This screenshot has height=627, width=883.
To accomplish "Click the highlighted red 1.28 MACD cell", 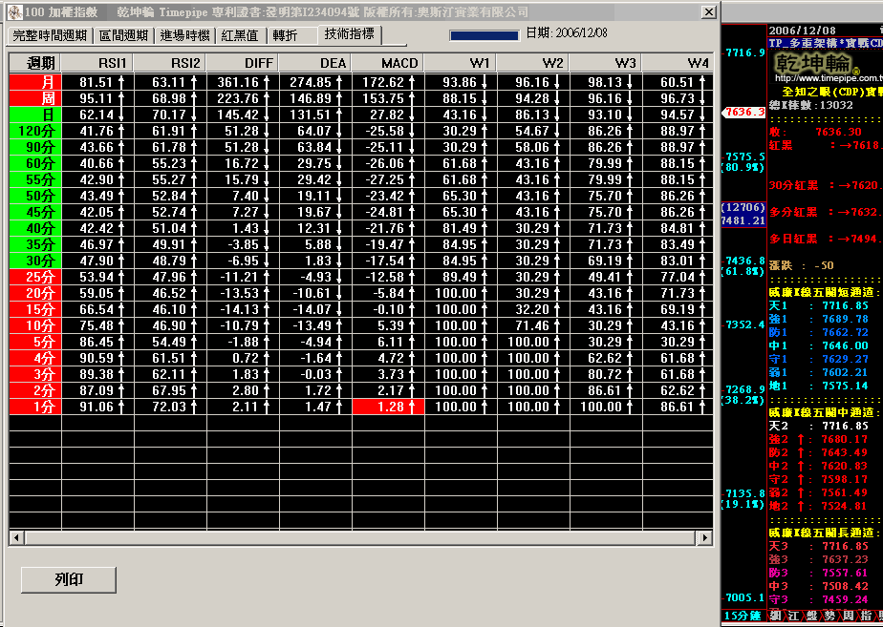I will 387,407.
